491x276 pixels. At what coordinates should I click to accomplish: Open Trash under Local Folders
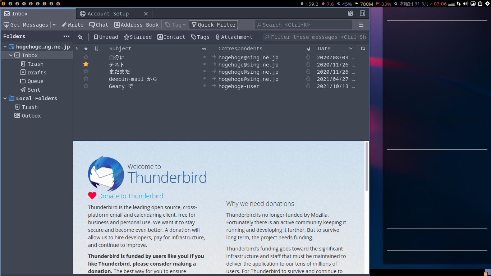36,107
